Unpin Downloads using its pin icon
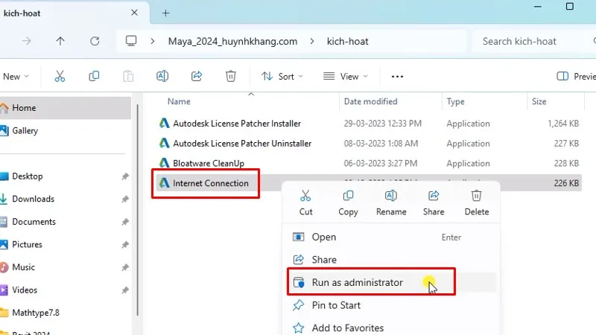The height and width of the screenshot is (335, 596). (125, 199)
